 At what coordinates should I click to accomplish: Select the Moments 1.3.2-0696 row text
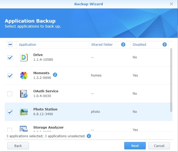pyautogui.click(x=42, y=75)
